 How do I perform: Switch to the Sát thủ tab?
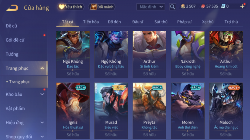tap(161, 22)
